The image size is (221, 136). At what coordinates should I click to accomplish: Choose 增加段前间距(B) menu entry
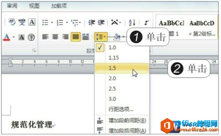(x=122, y=120)
